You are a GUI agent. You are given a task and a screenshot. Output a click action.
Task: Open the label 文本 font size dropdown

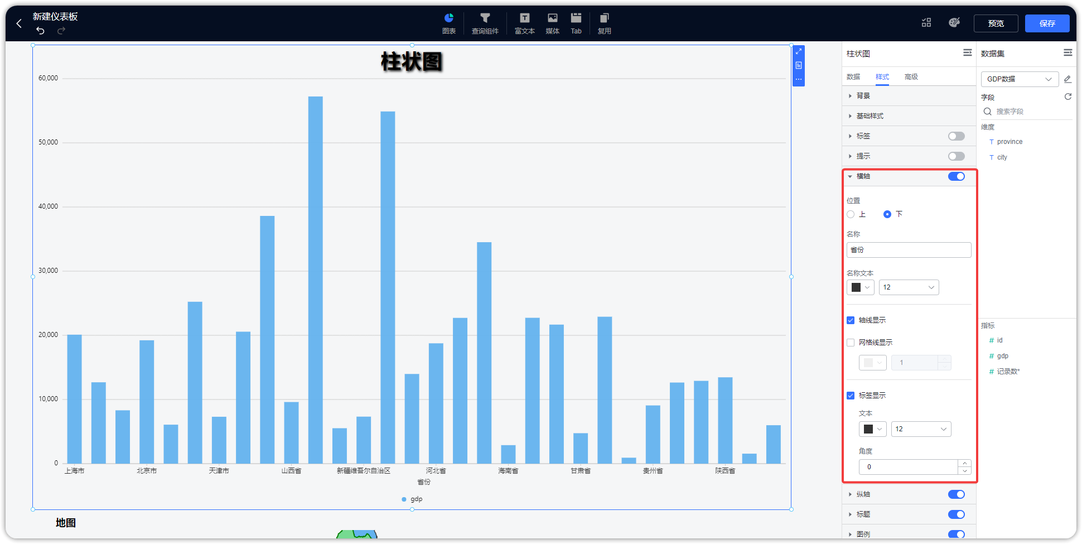coord(921,429)
